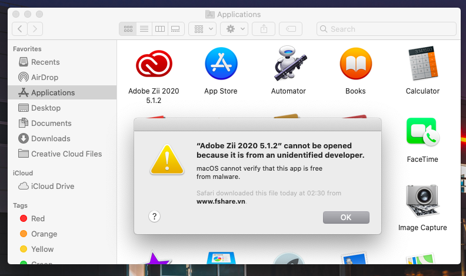Open the Calculator app icon

point(422,64)
